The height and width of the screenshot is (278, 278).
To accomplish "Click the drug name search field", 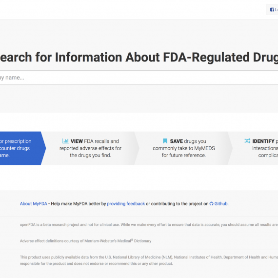I will (139, 78).
